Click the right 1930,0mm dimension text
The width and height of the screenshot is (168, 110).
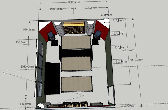[x=91, y=8]
